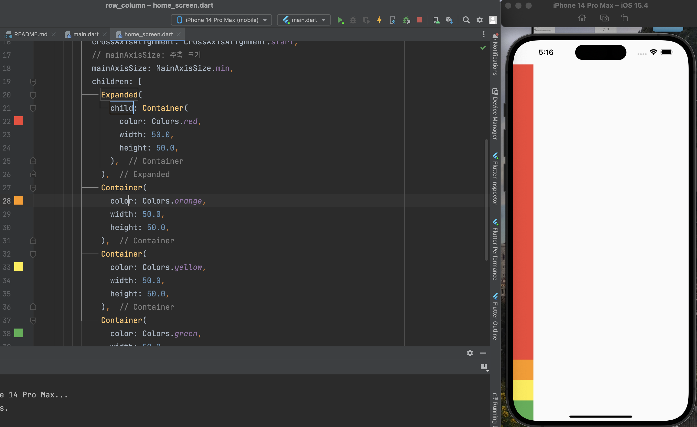Open main.dart run configuration dropdown
This screenshot has width=697, height=427.
(x=304, y=20)
